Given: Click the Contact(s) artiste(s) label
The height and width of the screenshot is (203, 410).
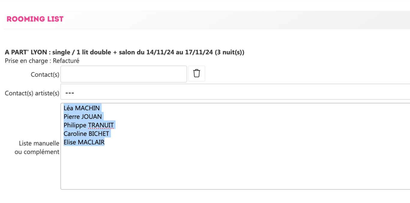Looking at the screenshot, I should click(32, 93).
